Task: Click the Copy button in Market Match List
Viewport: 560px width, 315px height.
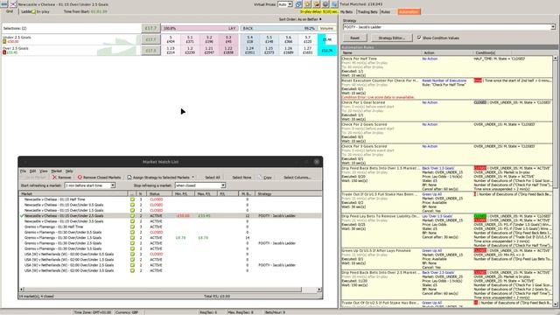Action: click(x=264, y=177)
